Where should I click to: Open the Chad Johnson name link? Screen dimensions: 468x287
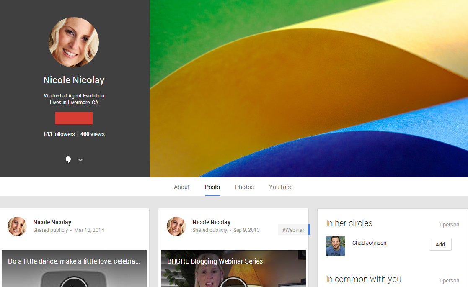[x=369, y=243]
